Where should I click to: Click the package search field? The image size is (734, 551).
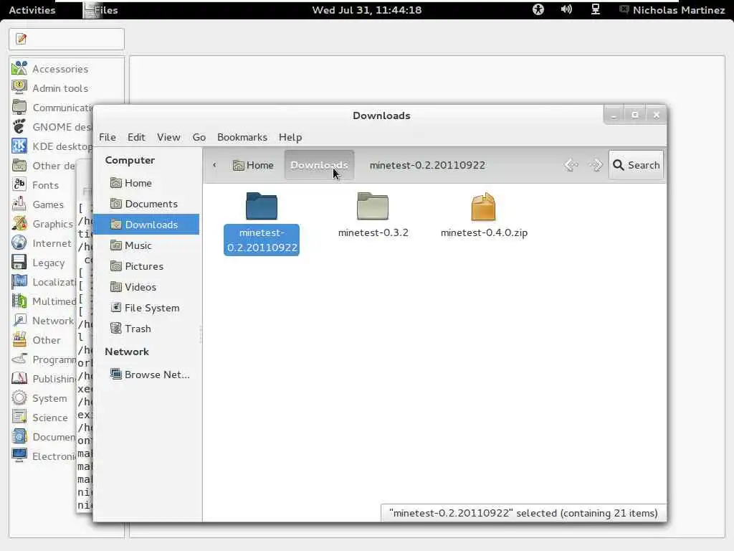tap(67, 39)
